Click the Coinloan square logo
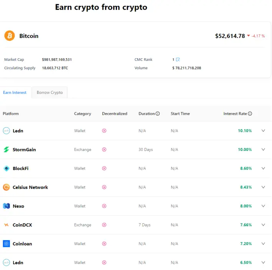 [x=7, y=244]
